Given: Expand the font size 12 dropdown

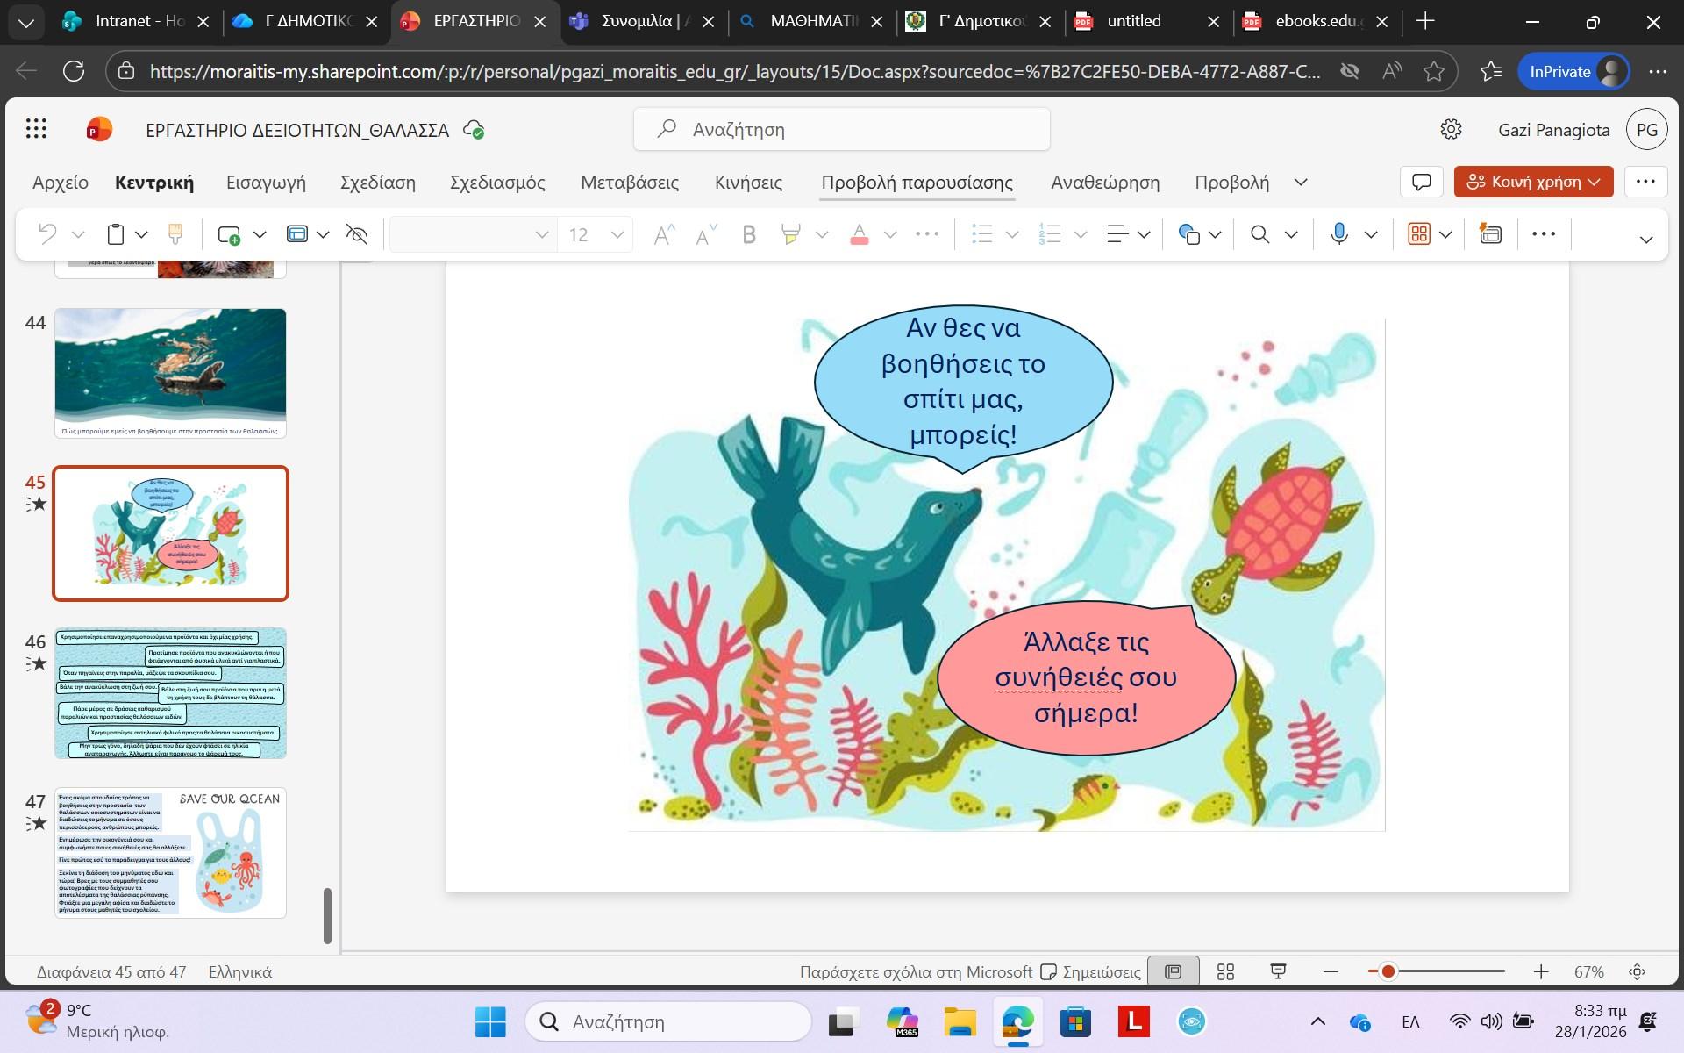Looking at the screenshot, I should [617, 234].
